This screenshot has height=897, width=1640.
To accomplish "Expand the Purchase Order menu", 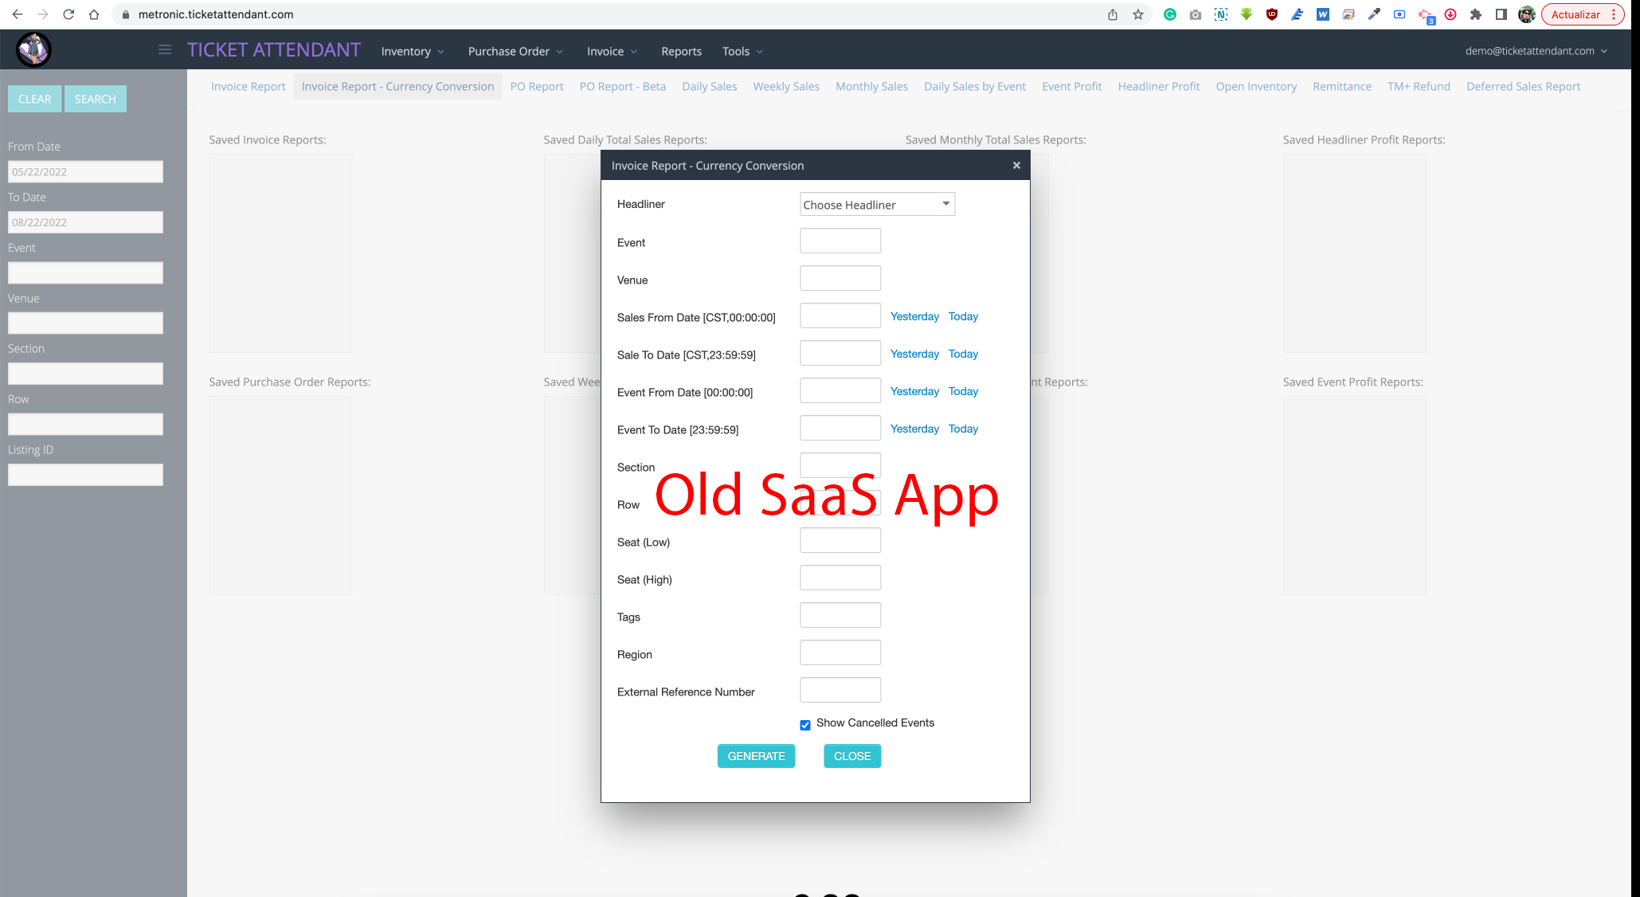I will coord(515,51).
